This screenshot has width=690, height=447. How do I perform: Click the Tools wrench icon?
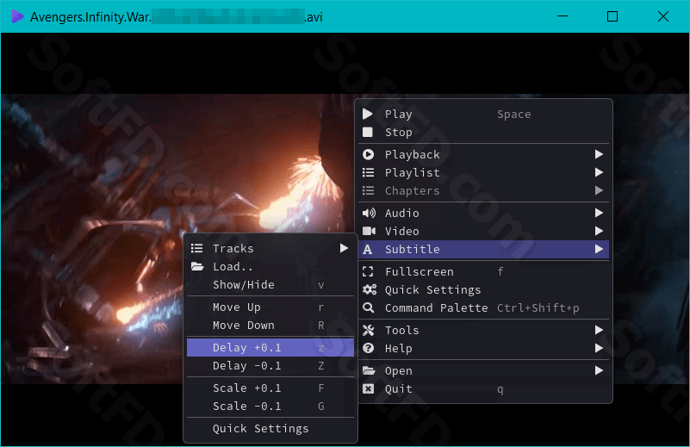coord(369,330)
